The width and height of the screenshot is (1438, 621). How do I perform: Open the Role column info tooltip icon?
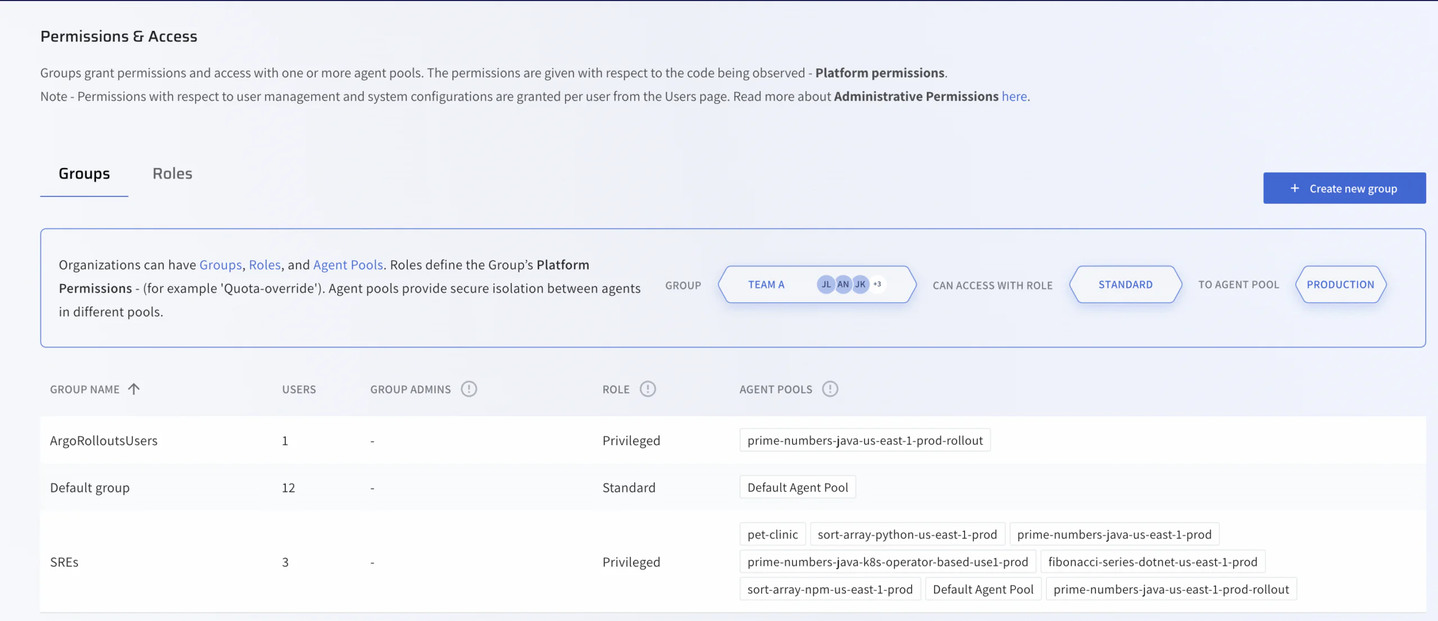647,389
